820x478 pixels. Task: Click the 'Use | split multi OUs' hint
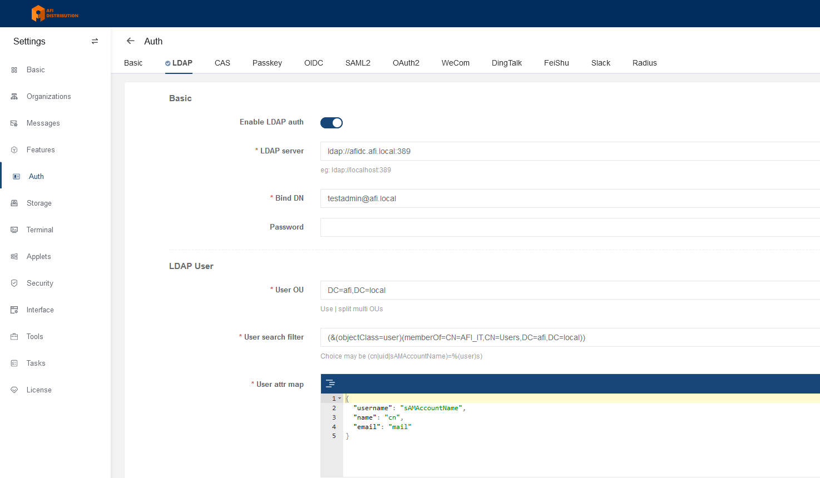352,309
